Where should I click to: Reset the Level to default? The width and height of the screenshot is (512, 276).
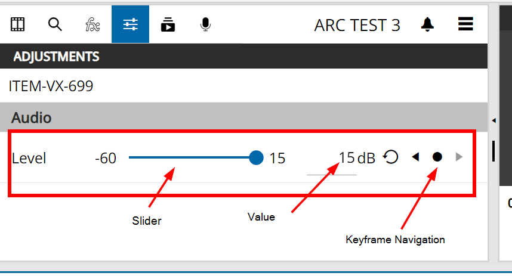[x=390, y=157]
